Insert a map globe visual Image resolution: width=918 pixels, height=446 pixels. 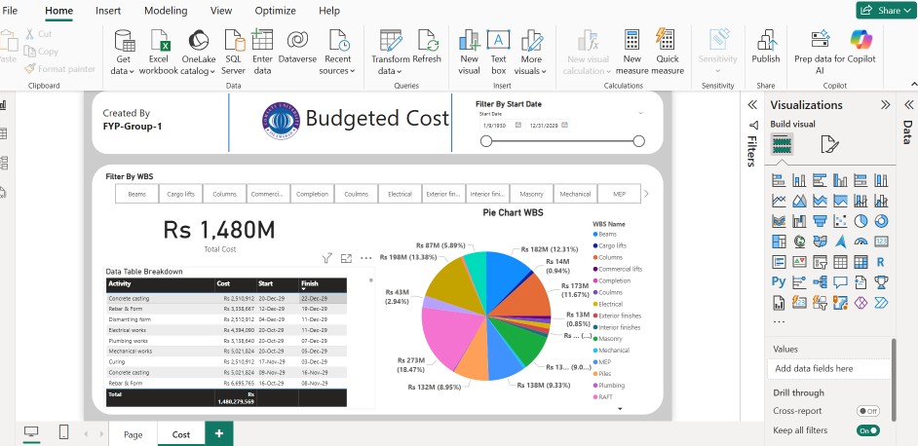(x=799, y=242)
